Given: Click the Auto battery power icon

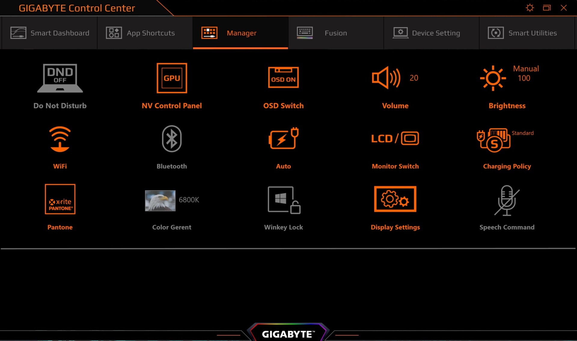Looking at the screenshot, I should point(283,138).
